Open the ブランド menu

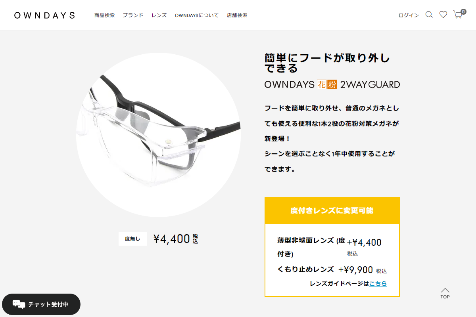pos(133,15)
